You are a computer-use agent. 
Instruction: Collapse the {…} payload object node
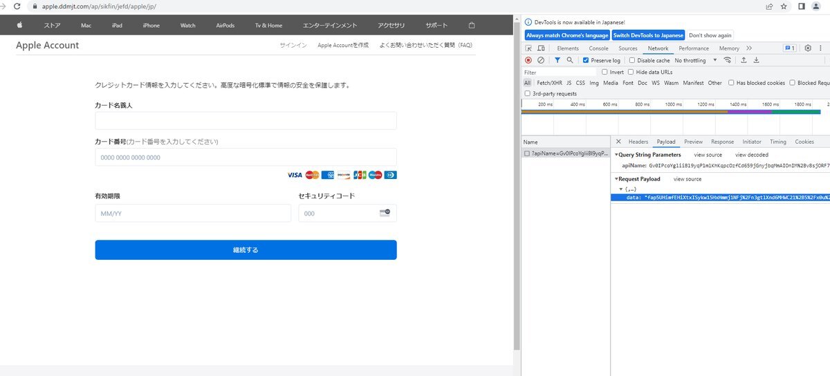tap(621, 189)
